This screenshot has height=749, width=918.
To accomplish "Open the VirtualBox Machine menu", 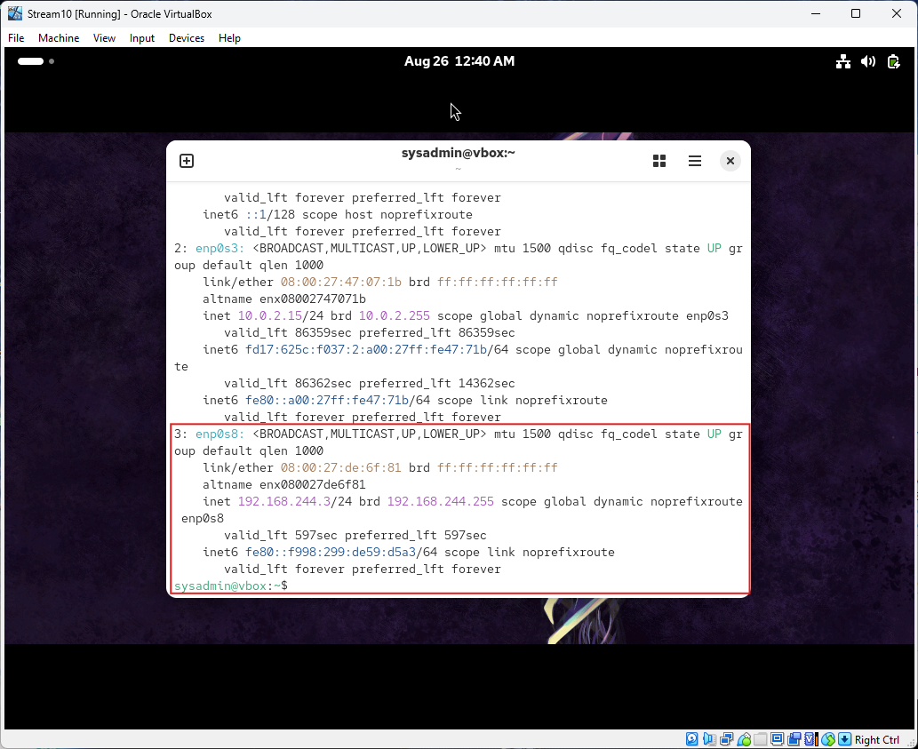I will [59, 38].
